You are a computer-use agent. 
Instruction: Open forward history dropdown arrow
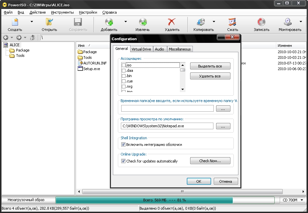click(x=25, y=38)
